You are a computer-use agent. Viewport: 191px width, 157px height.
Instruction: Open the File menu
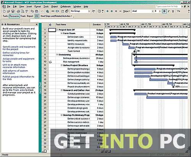(x=9, y=6)
